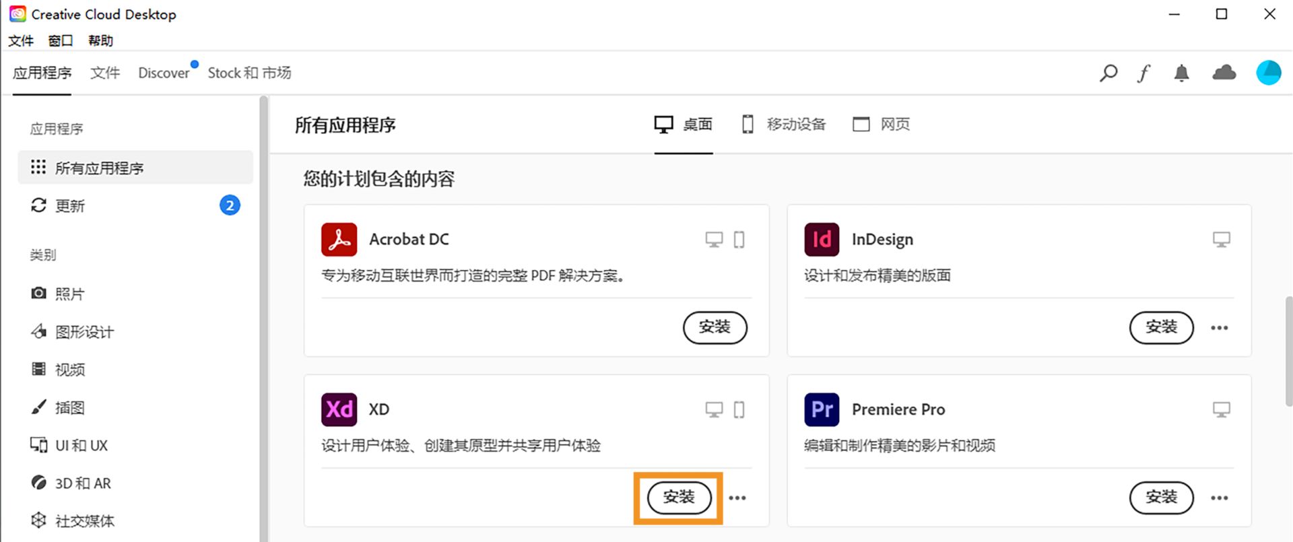Screen dimensions: 1293x542
Task: Open more options for XD
Action: [737, 498]
